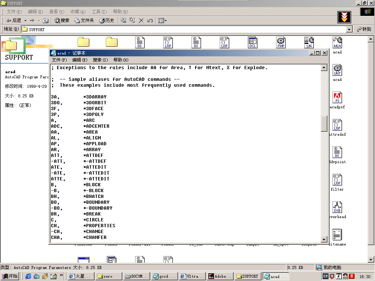Click the Back (后退) arrow in Explorer toolbar
375x281 pixels.
(x=14, y=20)
